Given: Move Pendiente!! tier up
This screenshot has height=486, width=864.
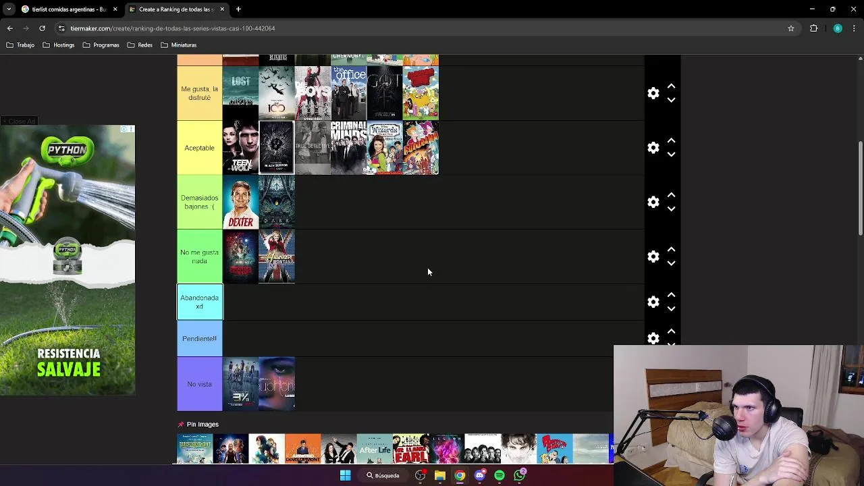Looking at the screenshot, I should (671, 331).
